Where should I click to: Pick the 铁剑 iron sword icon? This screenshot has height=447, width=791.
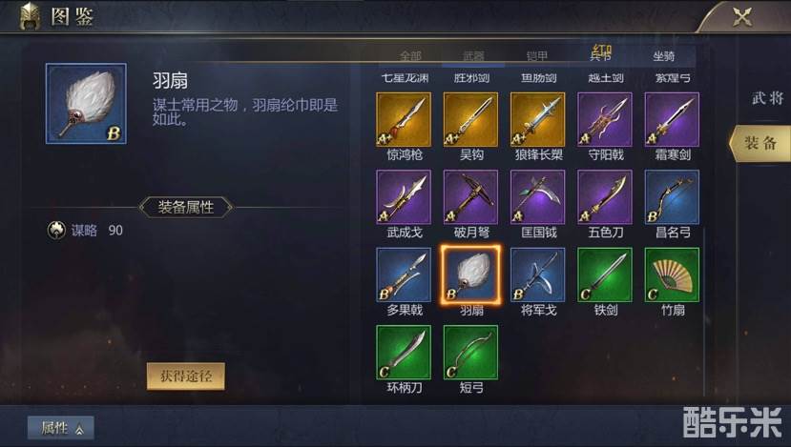tap(605, 274)
